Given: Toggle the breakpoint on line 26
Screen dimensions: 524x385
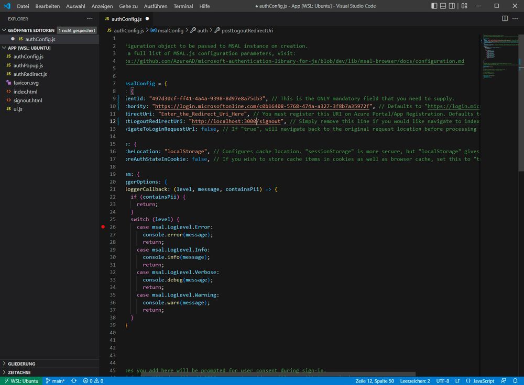Looking at the screenshot, I should tap(103, 227).
